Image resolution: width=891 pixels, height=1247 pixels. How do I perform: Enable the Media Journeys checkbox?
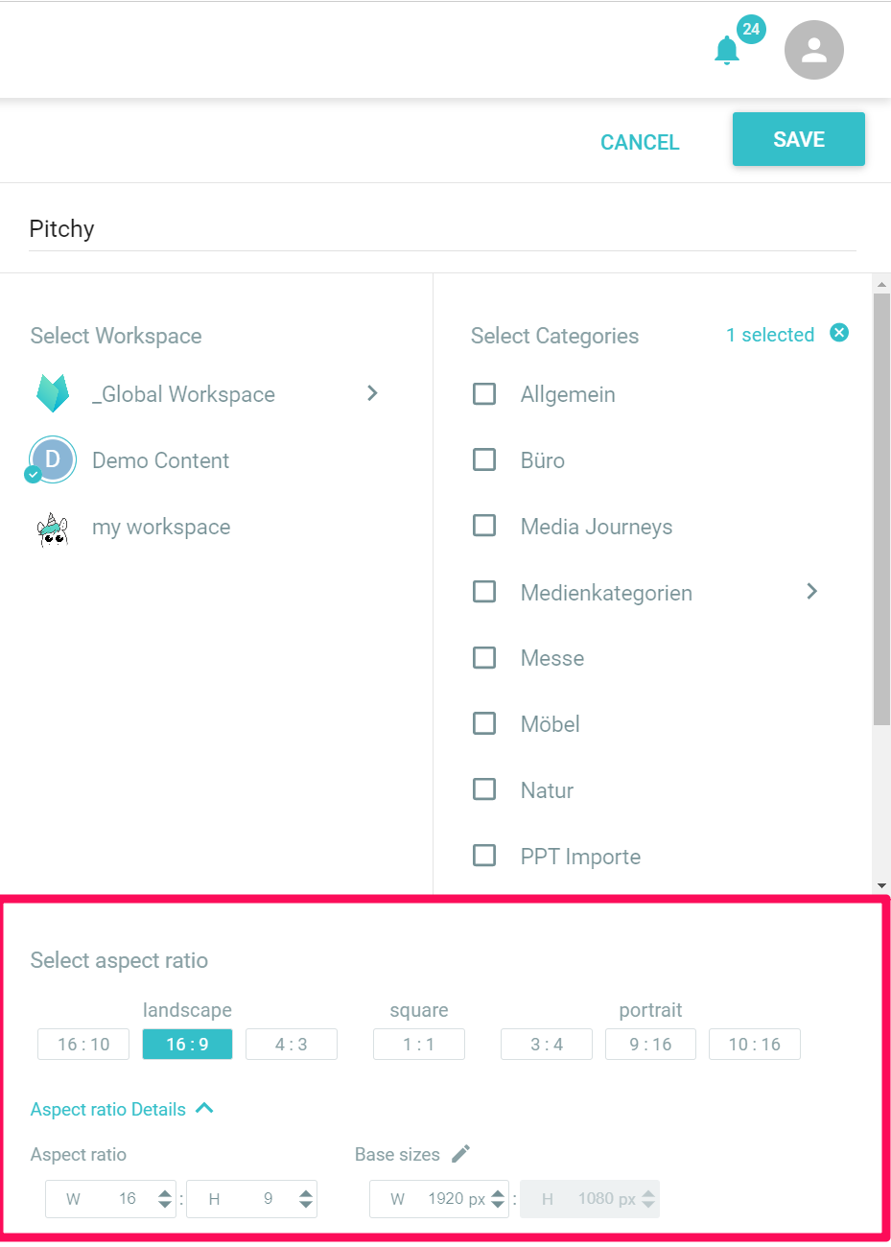(484, 526)
